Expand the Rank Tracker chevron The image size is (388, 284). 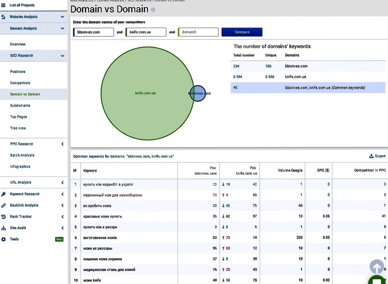pos(63,217)
